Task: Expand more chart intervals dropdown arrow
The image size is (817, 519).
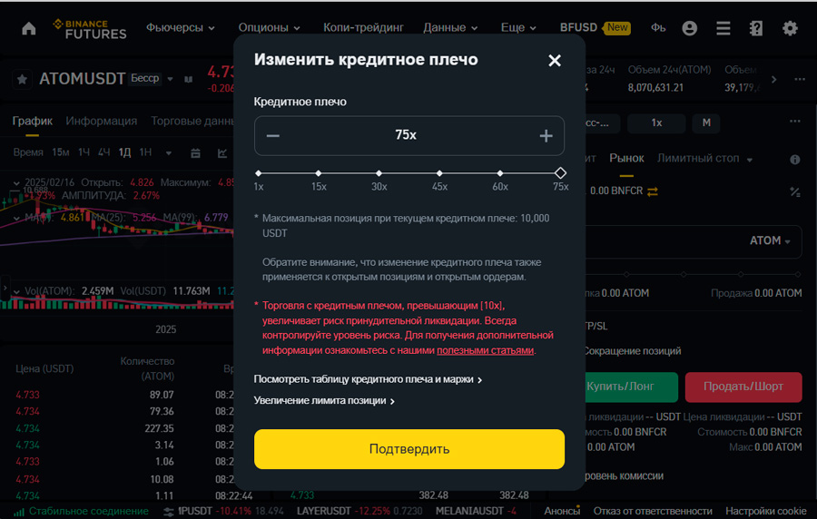Action: coord(168,153)
